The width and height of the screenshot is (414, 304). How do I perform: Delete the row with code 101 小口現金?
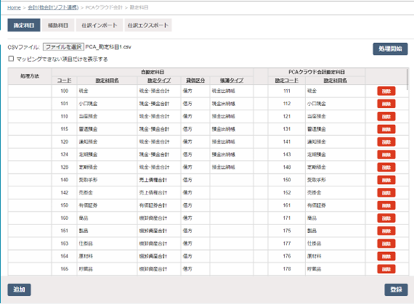point(386,104)
